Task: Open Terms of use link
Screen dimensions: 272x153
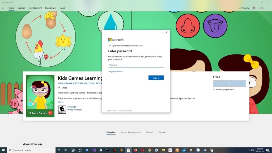Action: [x=111, y=111]
